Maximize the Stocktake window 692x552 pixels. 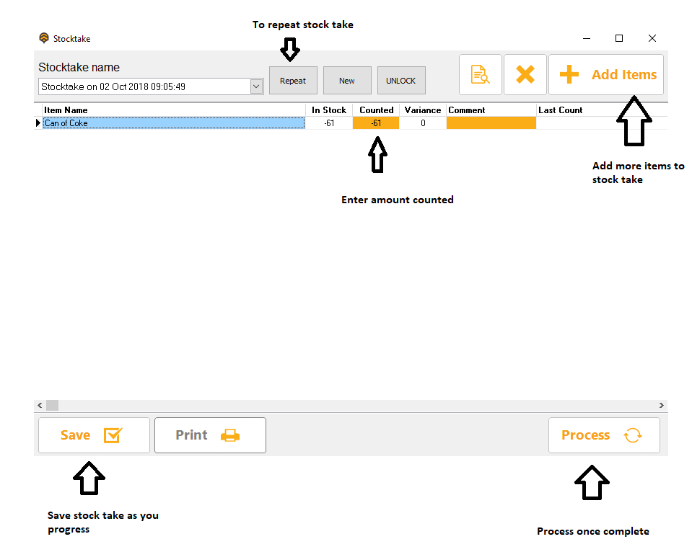click(x=618, y=38)
